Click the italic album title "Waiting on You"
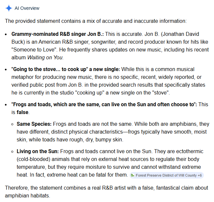This screenshot has width=214, height=202. click(x=48, y=58)
